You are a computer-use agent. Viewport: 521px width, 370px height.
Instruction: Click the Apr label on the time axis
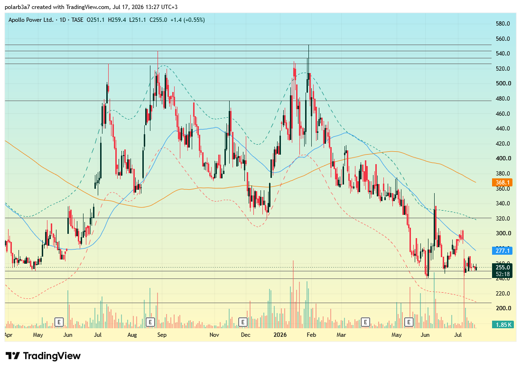[x=9, y=335]
